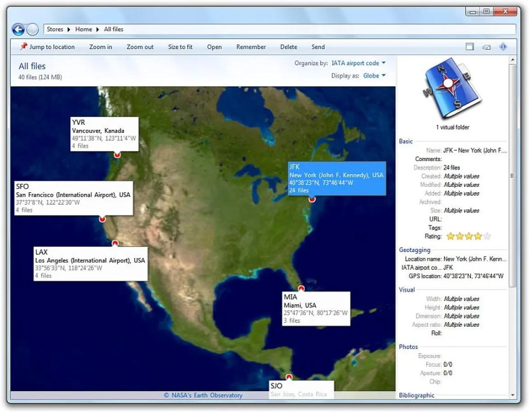Click the arrow after Stores in breadcrumb
530x413 pixels.
tap(69, 29)
